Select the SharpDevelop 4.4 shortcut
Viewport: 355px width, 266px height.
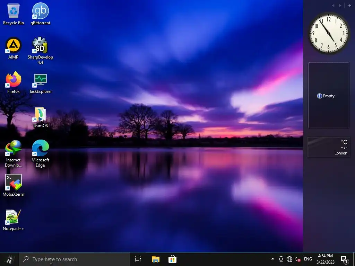pyautogui.click(x=40, y=51)
